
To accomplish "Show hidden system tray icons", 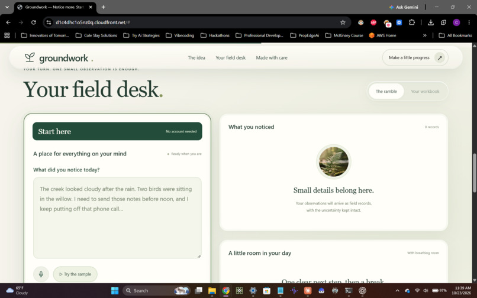I will [x=397, y=291].
